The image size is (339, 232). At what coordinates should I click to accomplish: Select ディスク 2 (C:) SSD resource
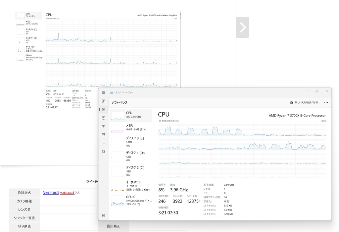[x=131, y=171]
